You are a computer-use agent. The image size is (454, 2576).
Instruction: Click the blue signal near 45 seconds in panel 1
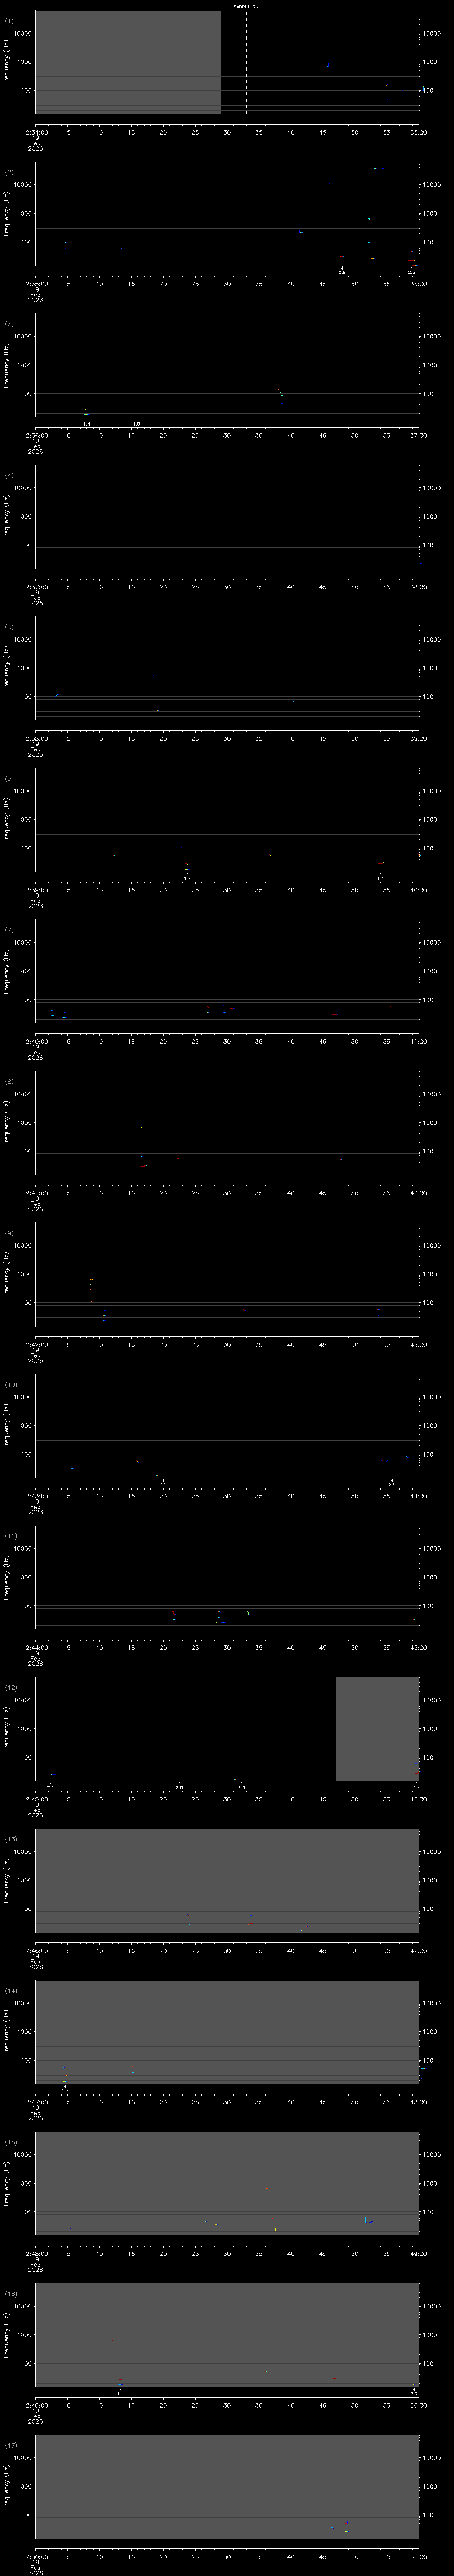click(x=326, y=67)
